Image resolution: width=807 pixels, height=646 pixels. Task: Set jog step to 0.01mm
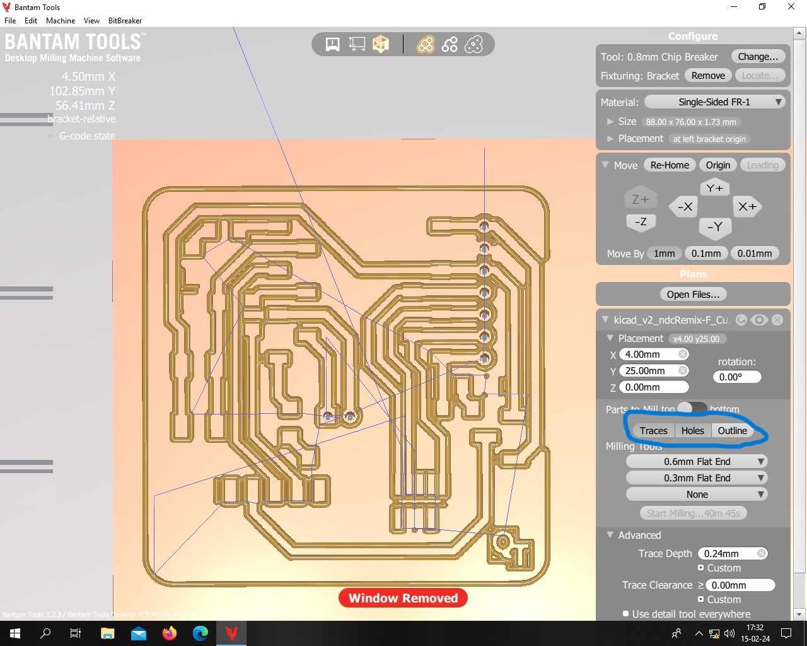coord(755,253)
